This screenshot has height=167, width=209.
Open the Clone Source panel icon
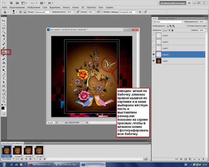25,12
